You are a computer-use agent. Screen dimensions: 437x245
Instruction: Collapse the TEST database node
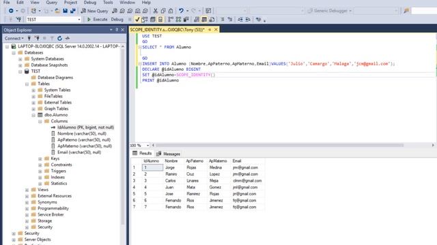[x=20, y=71]
